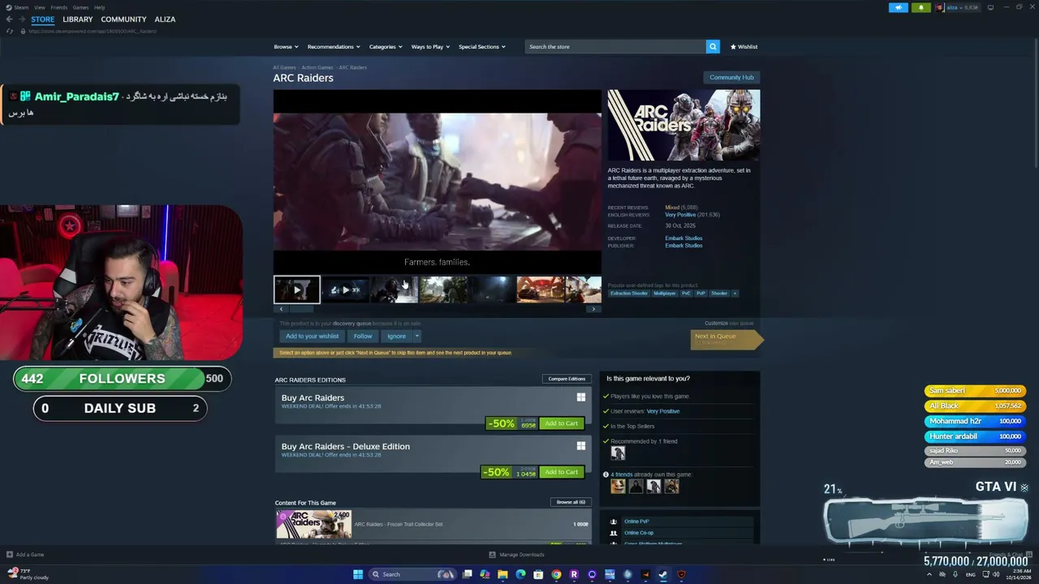Open Microsoft Edge from the taskbar

(x=520, y=574)
